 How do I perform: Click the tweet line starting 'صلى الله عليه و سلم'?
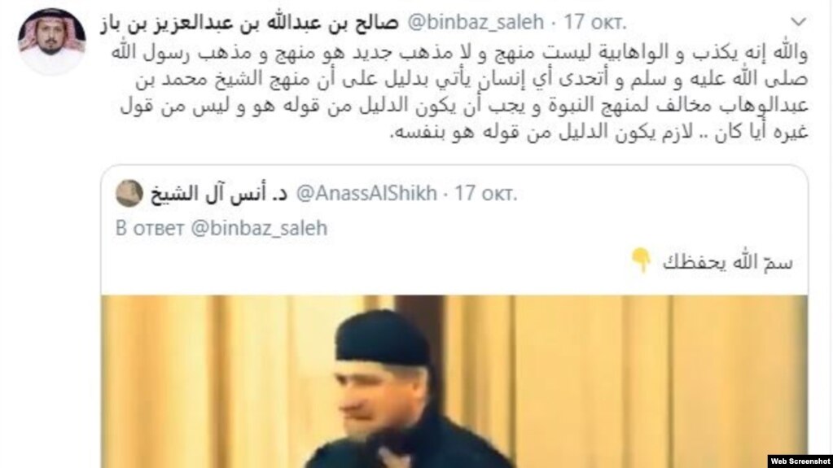coord(471,79)
